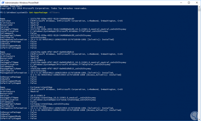
Task: Click CortanaListenUIApp PackageFullName value
Action: pos(63,98)
